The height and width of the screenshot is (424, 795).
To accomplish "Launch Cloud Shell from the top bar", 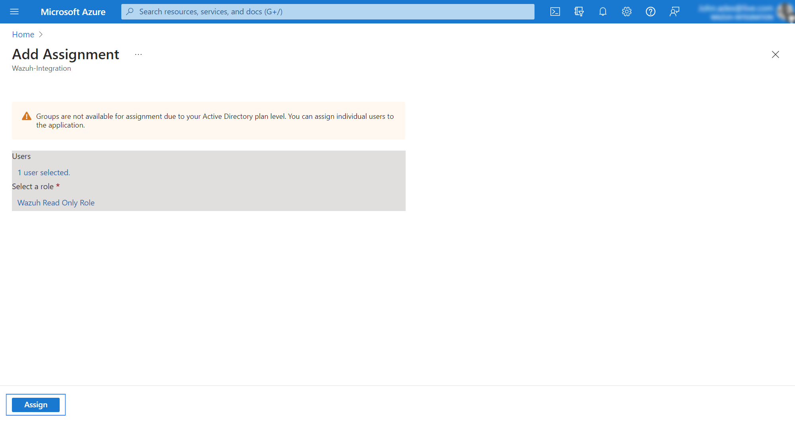I will coord(555,12).
